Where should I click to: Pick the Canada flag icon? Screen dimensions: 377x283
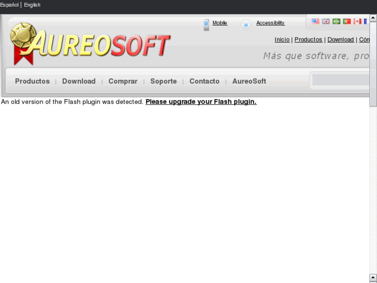[x=357, y=21]
